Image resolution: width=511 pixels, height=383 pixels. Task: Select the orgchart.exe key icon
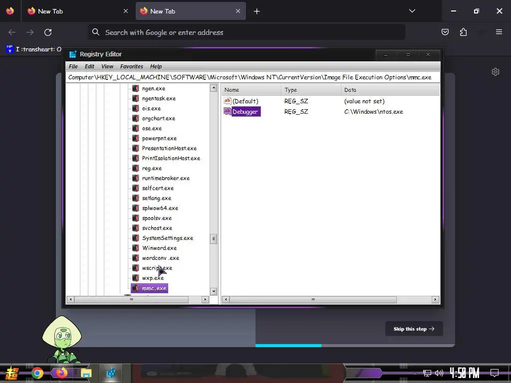pyautogui.click(x=136, y=118)
